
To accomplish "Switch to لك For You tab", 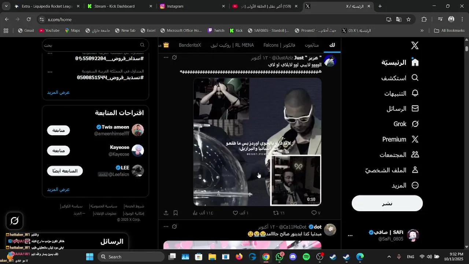I will [332, 45].
